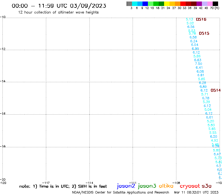Click the -108 longitude axis label

click(x=176, y=183)
